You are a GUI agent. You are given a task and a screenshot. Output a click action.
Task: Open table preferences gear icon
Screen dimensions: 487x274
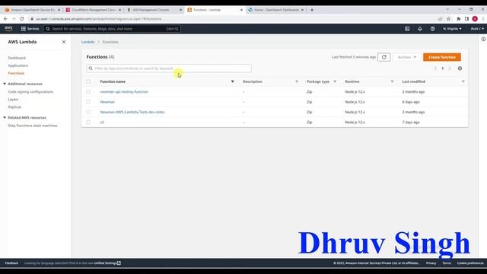click(x=460, y=68)
